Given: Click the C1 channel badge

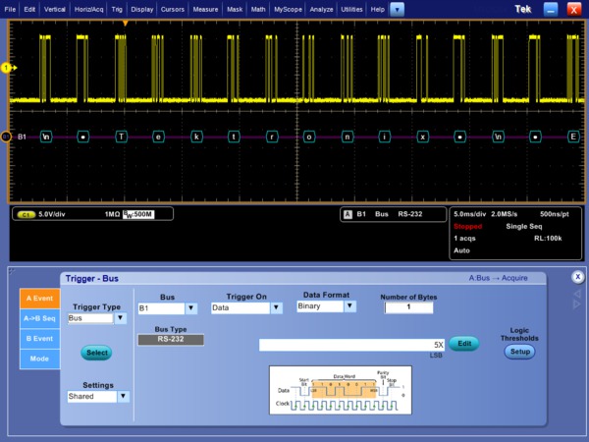Looking at the screenshot, I should tap(26, 213).
